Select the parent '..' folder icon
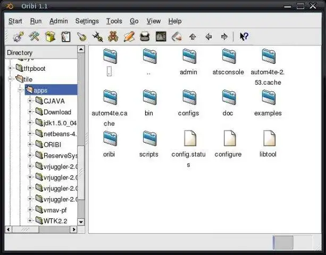The height and width of the screenshot is (255, 326). pyautogui.click(x=149, y=56)
